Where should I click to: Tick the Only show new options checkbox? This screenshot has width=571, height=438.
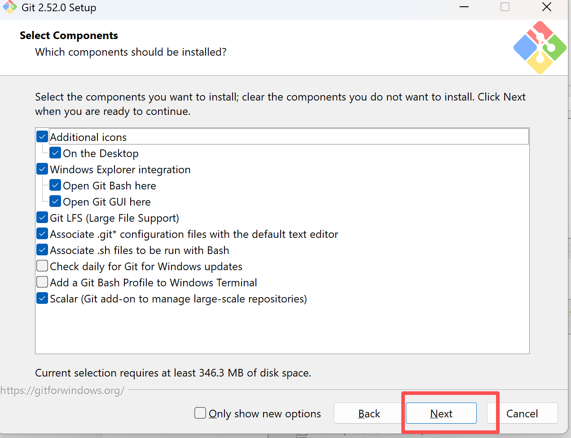tap(200, 413)
